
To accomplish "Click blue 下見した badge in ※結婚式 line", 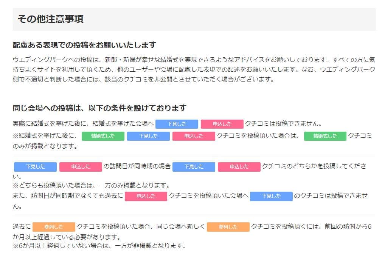I will pos(148,136).
